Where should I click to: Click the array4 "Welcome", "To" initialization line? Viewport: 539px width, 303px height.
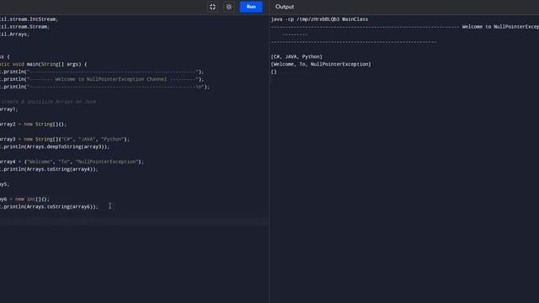pyautogui.click(x=72, y=162)
